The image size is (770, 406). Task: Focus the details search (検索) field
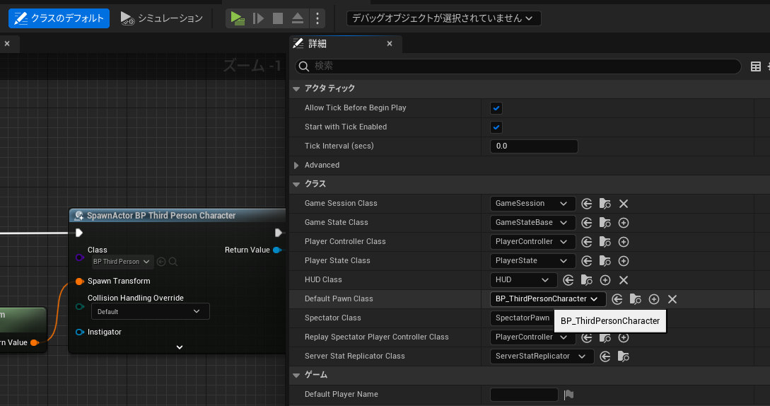(518, 66)
